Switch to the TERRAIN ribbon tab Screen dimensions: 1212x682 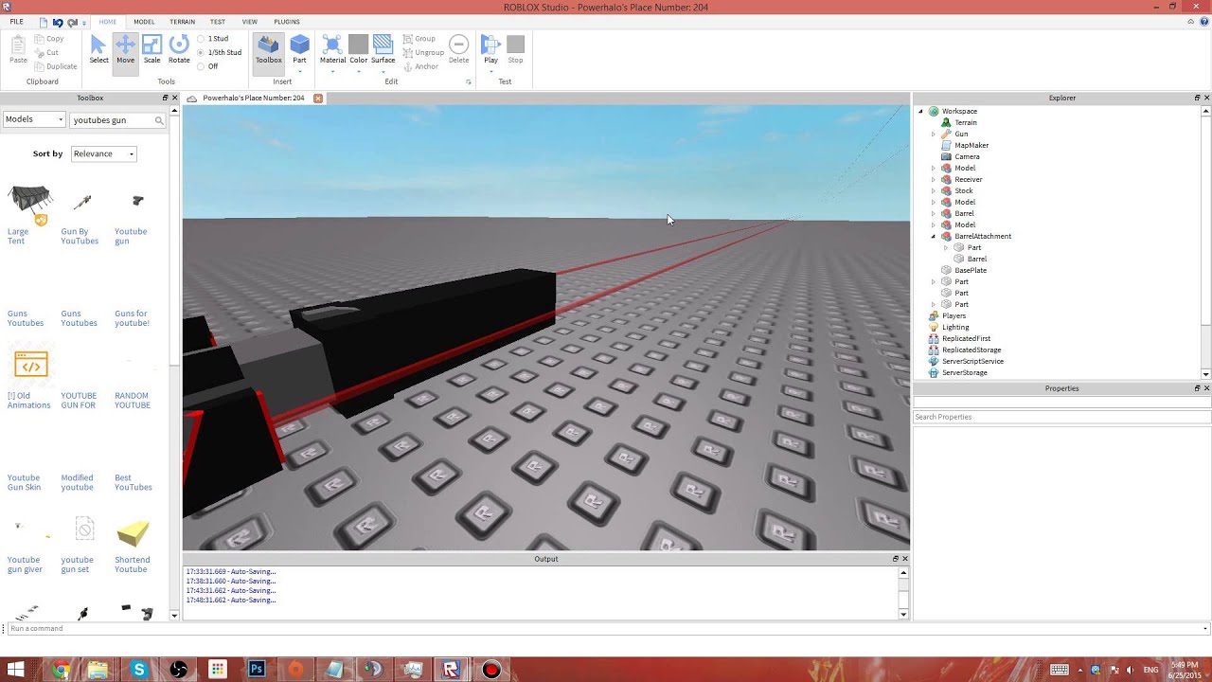coord(182,22)
